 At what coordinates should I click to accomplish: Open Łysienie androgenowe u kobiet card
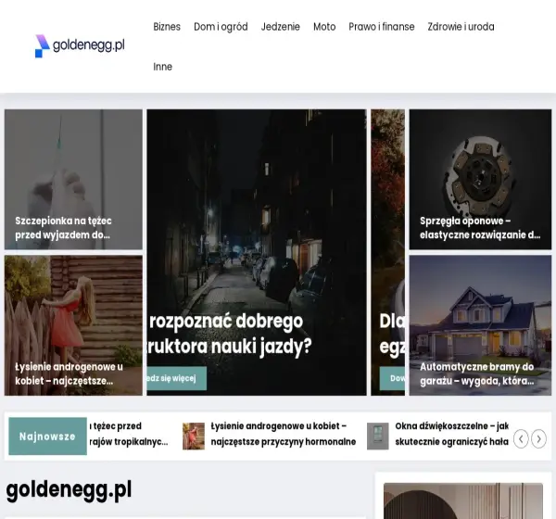(x=73, y=325)
